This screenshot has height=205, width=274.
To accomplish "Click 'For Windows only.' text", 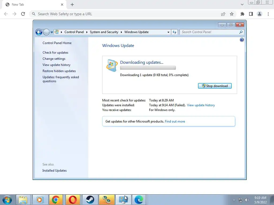I will pos(162,110).
